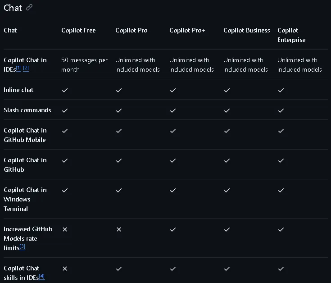Image resolution: width=331 pixels, height=283 pixels.
Task: Click the rate limits X mark under Copilot Pro
Action: pyautogui.click(x=119, y=229)
